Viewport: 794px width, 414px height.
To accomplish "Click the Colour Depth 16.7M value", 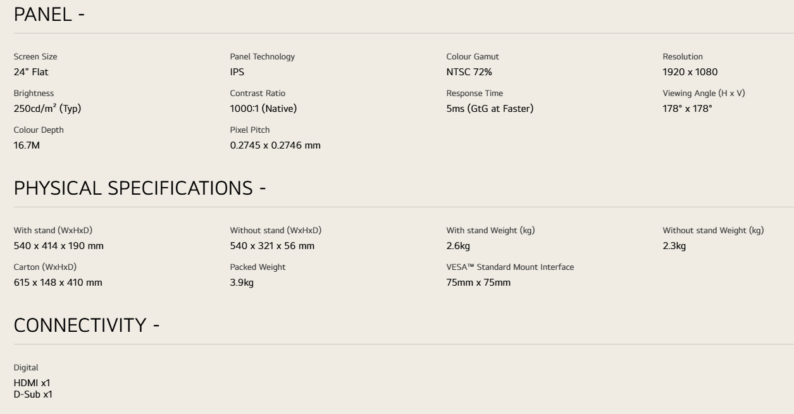I will pyautogui.click(x=27, y=145).
